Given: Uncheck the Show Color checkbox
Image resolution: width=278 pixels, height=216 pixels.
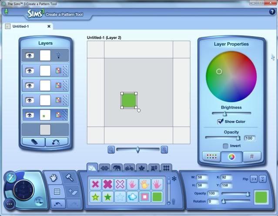Looking at the screenshot, I should coord(220,122).
